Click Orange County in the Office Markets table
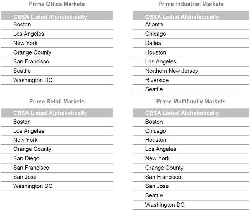The image size is (250, 211). tap(32, 52)
